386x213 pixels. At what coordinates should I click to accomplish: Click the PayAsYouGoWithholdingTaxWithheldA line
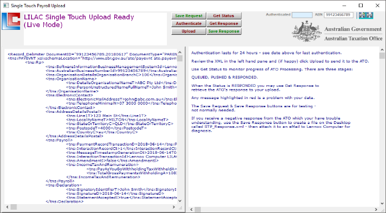coord(131,169)
